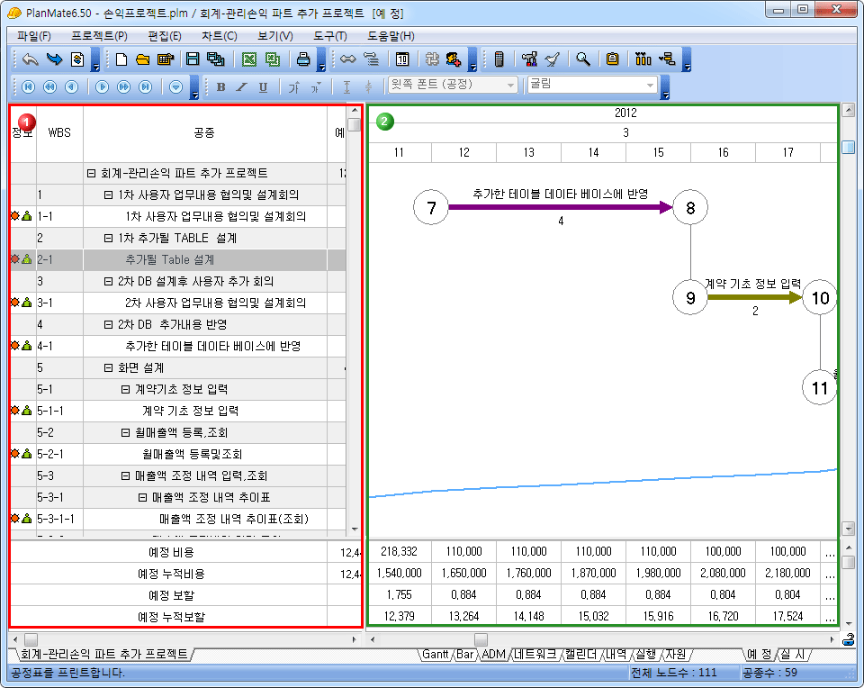Toggle Underline text formatting
The image size is (864, 688).
(x=263, y=87)
